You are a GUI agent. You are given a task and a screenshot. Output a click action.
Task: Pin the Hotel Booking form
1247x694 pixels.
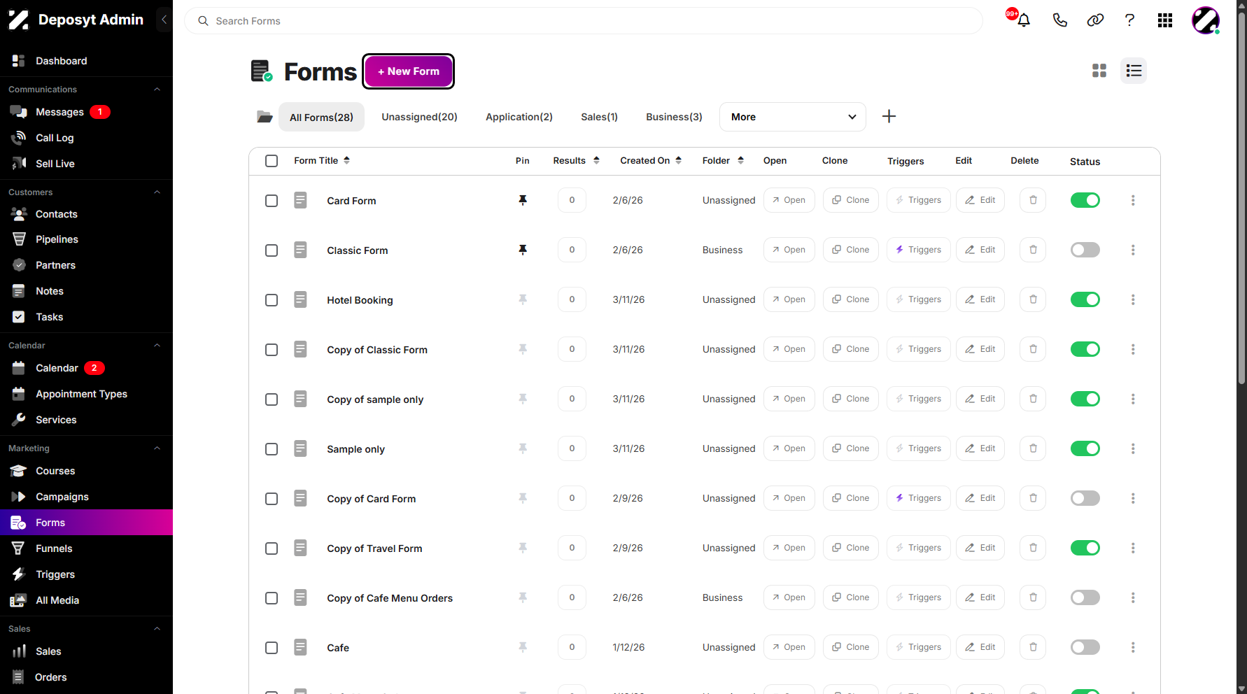click(523, 299)
